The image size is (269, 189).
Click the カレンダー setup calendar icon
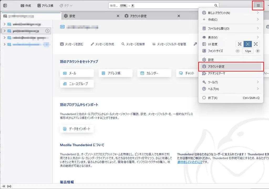[x=142, y=73]
